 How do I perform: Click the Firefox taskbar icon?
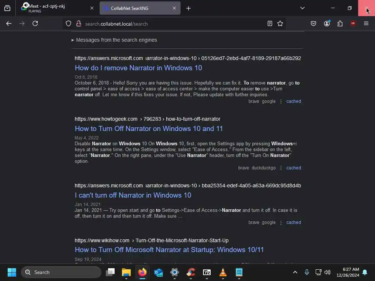coord(142,272)
